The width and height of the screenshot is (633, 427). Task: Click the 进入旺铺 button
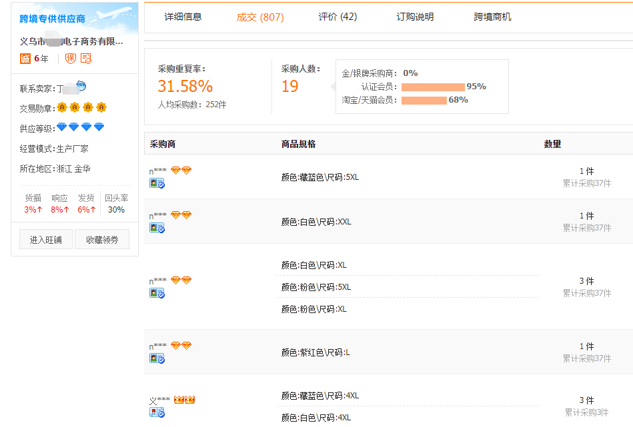pyautogui.click(x=45, y=239)
